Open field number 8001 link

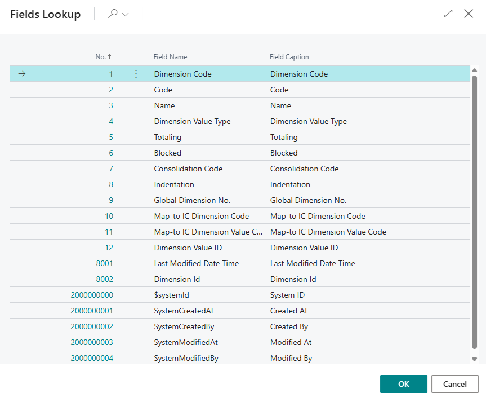(x=104, y=263)
